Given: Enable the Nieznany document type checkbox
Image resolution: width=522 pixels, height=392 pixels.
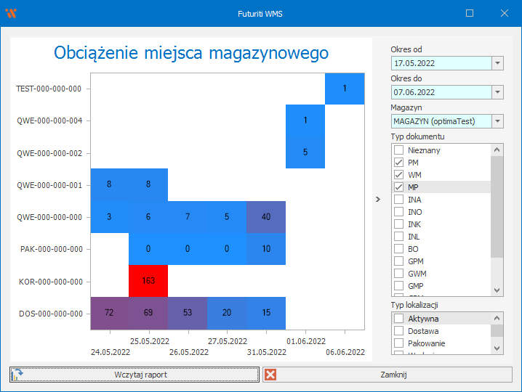Looking at the screenshot, I should 398,150.
